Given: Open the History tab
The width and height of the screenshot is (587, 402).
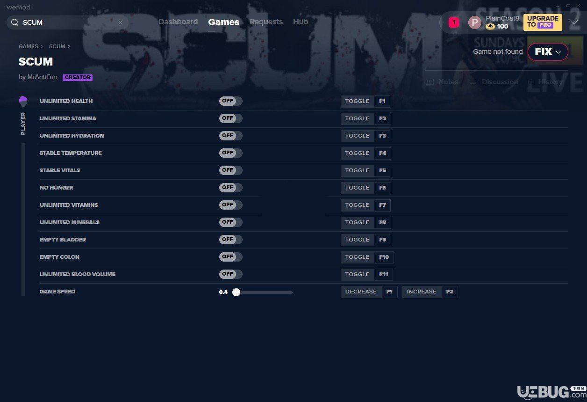Looking at the screenshot, I should (x=545, y=82).
